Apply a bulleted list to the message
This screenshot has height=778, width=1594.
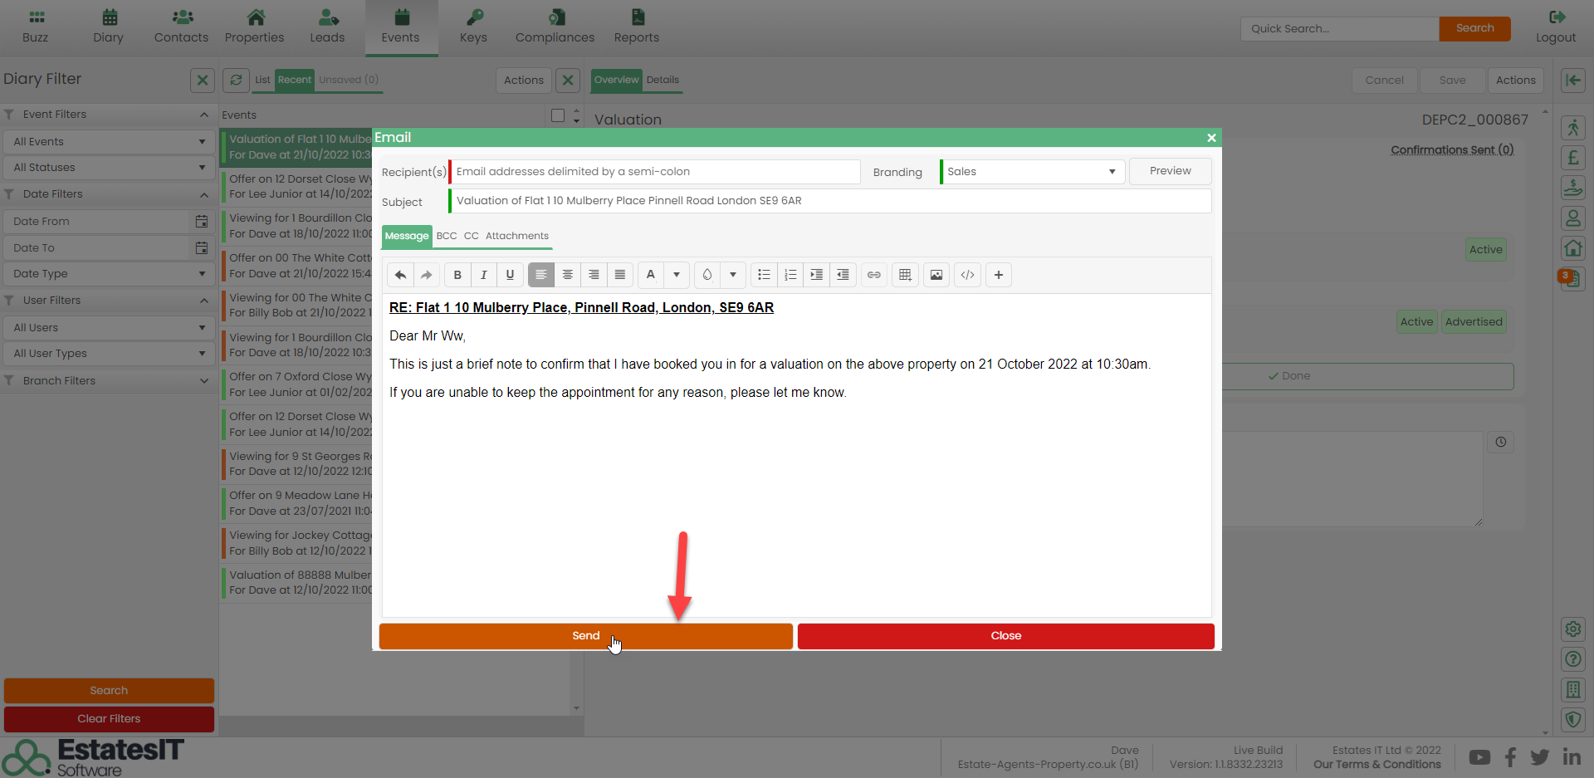(x=764, y=275)
